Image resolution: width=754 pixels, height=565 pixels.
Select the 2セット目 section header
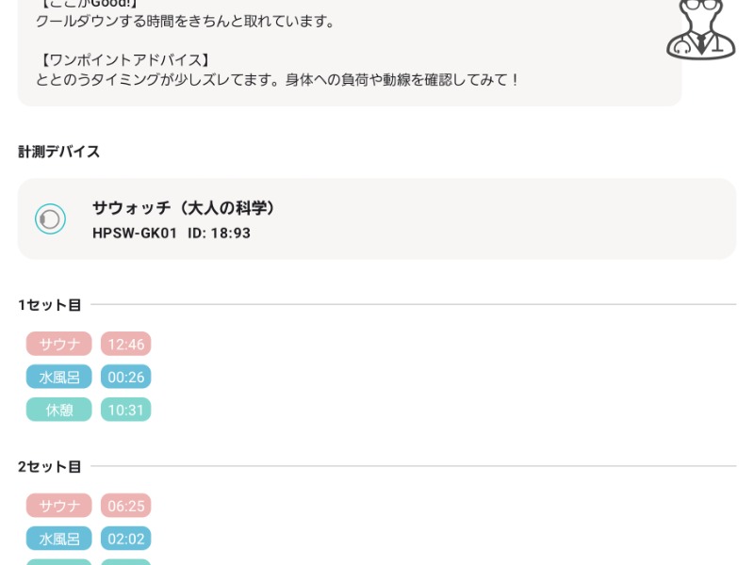pyautogui.click(x=50, y=466)
